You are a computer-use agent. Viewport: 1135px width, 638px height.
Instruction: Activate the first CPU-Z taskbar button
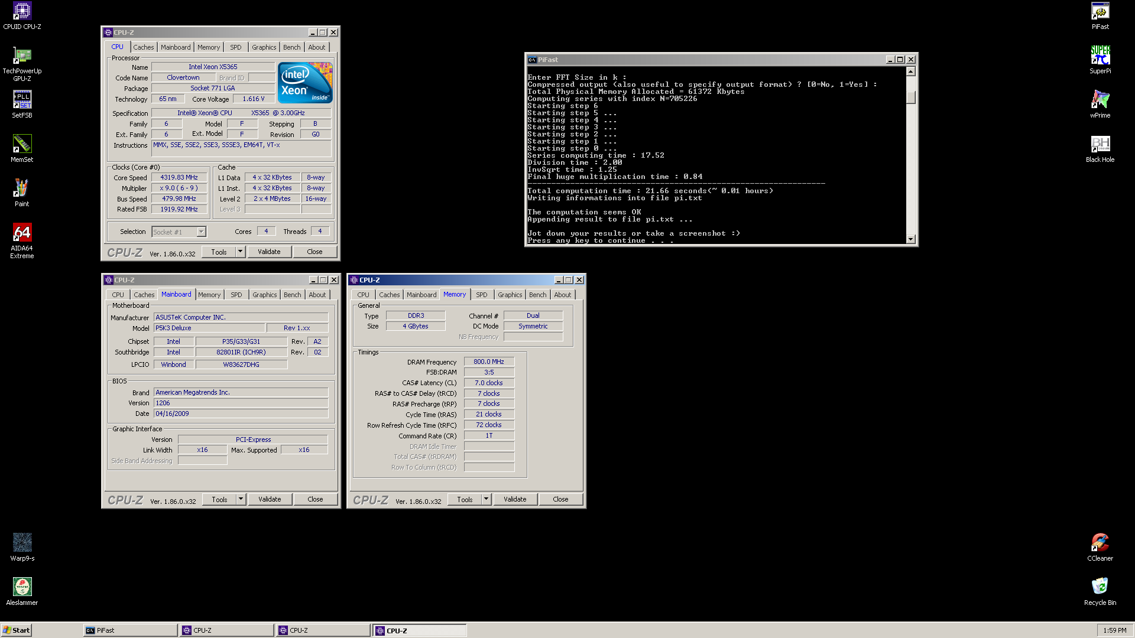(x=227, y=630)
